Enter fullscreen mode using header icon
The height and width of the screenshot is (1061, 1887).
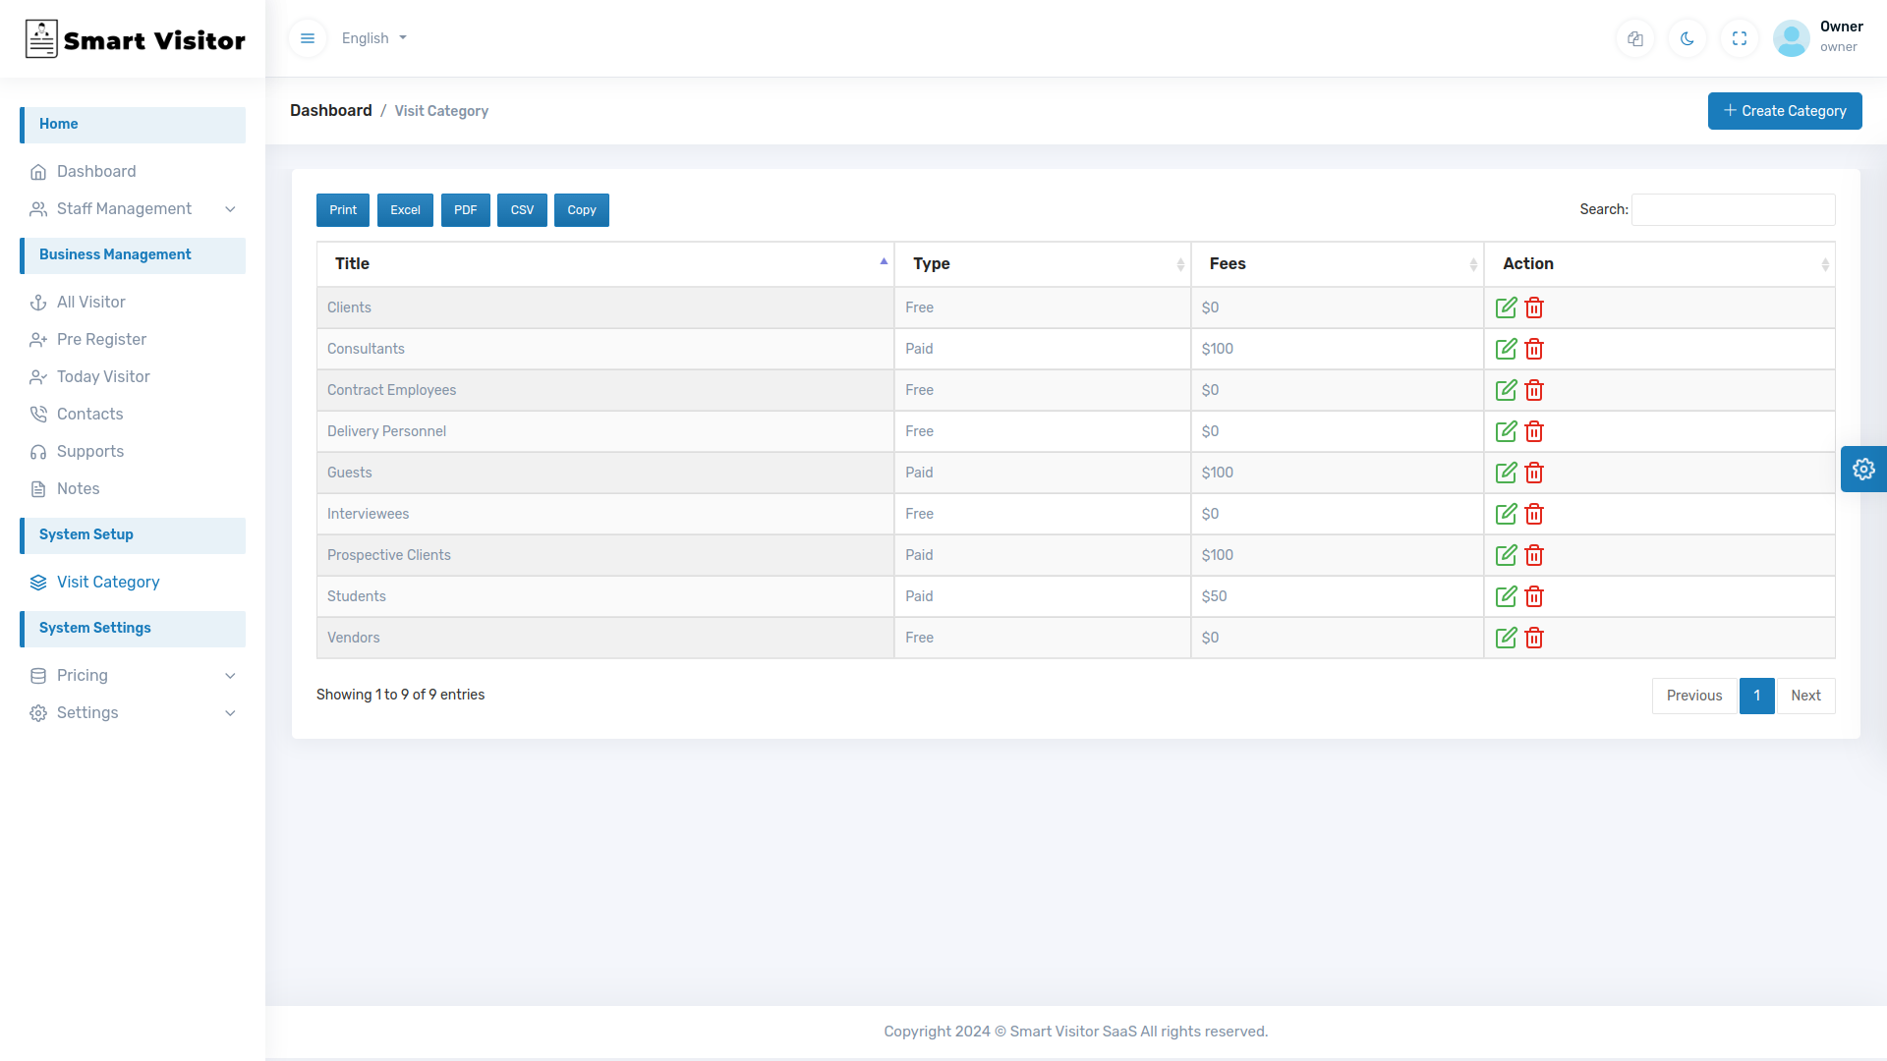1740,38
